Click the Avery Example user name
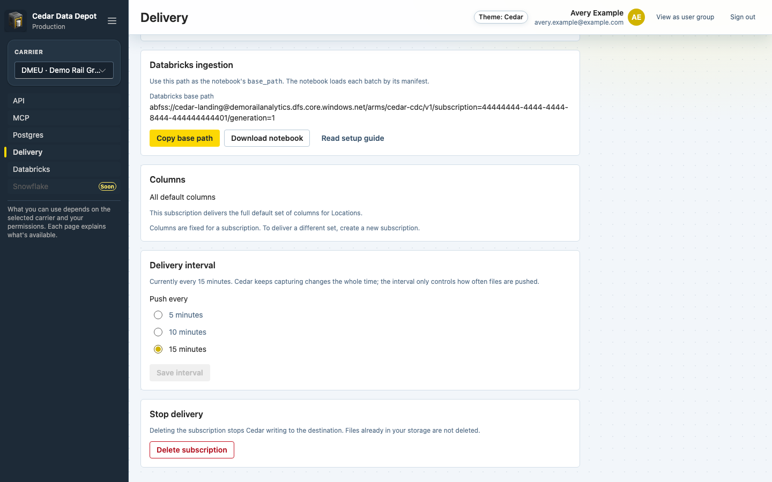The width and height of the screenshot is (772, 482). [597, 13]
